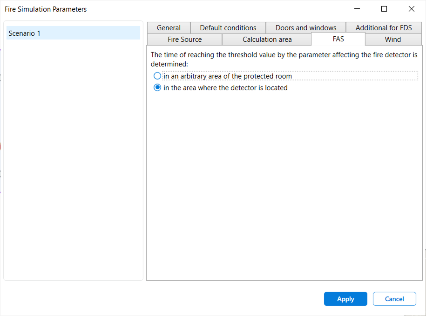Close the Fire Simulation Parameters dialog
The width and height of the screenshot is (426, 316).
pos(411,9)
